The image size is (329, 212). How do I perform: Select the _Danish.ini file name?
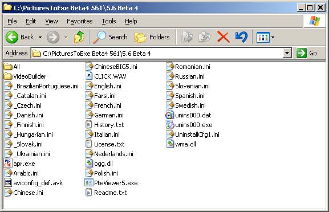click(x=28, y=115)
